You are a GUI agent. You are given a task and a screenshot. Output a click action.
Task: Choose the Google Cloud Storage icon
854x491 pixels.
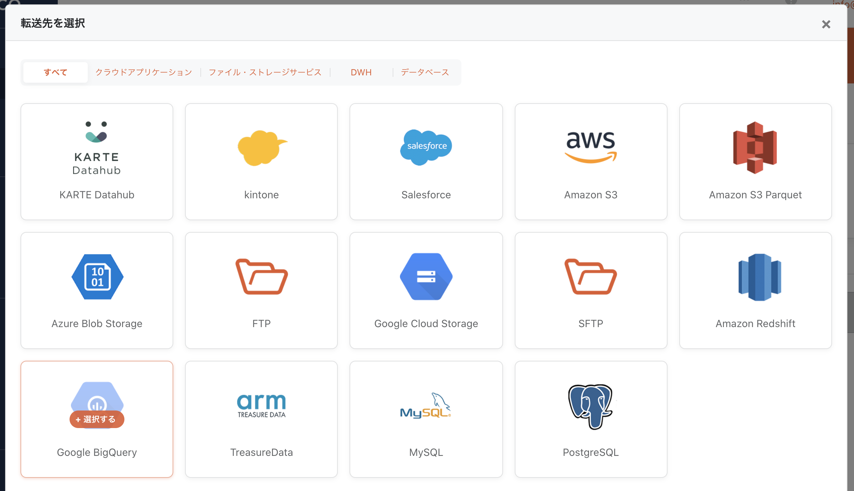(x=426, y=277)
